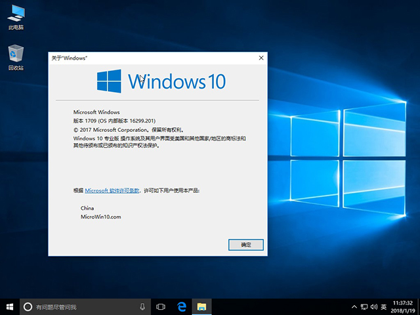Open the network status tray icon
Screen dimensions: 420x315
click(364, 307)
